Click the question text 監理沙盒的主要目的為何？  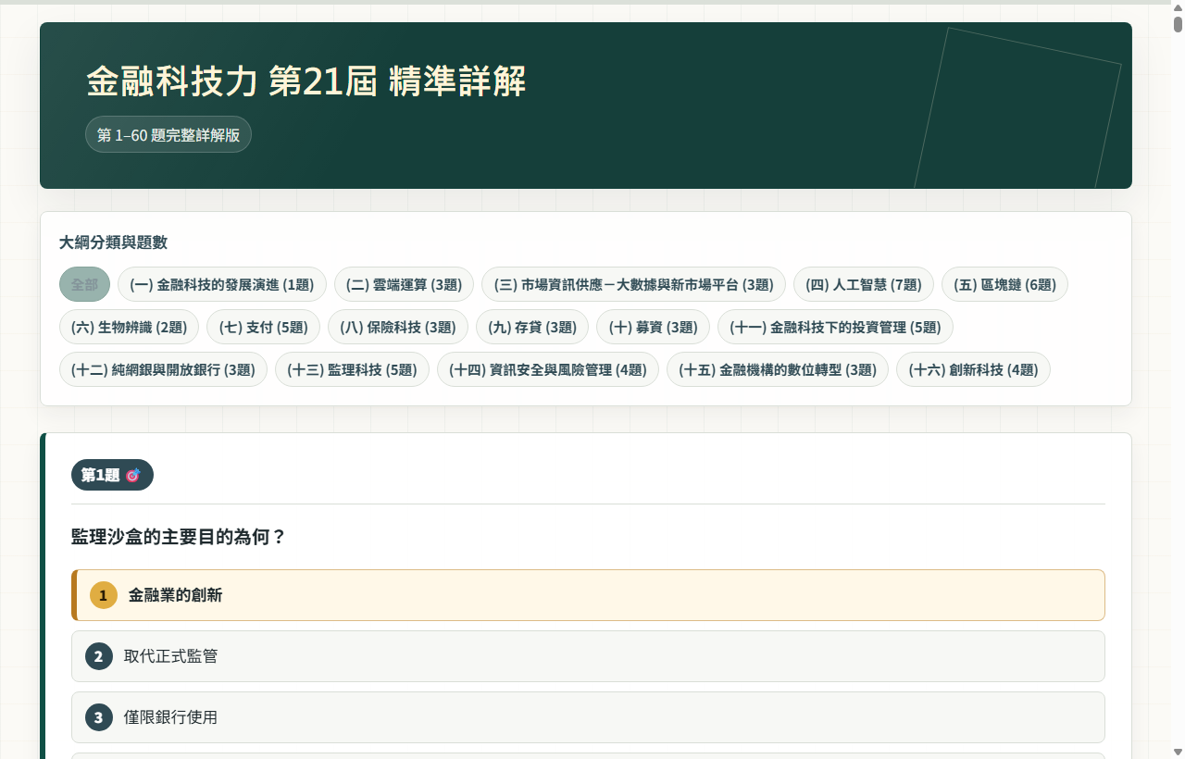179,537
